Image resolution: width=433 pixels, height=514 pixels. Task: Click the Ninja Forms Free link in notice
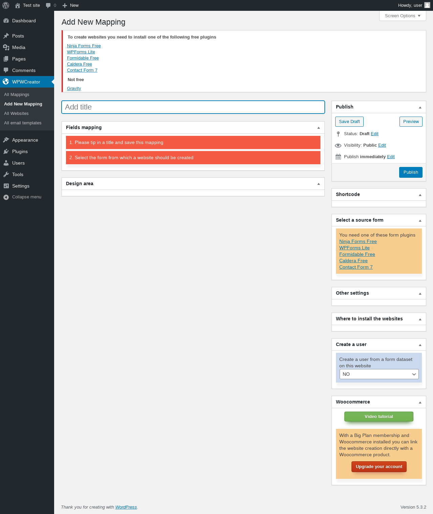pyautogui.click(x=84, y=46)
